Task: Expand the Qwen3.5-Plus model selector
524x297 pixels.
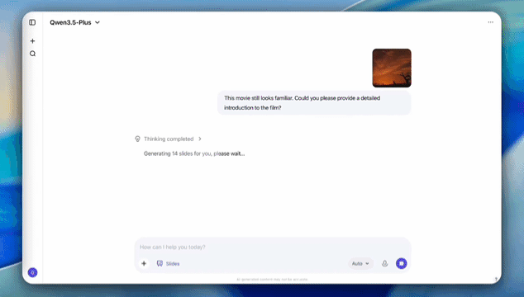Action: click(x=74, y=22)
